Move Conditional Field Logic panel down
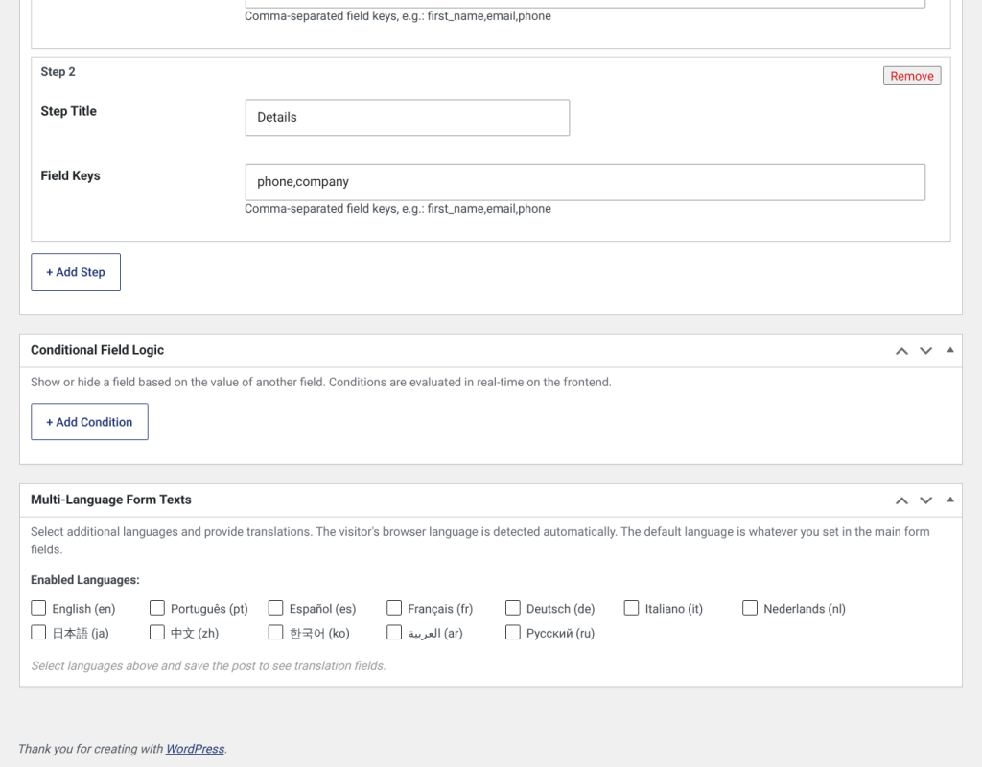Screen dimensions: 982x767 click(x=925, y=351)
